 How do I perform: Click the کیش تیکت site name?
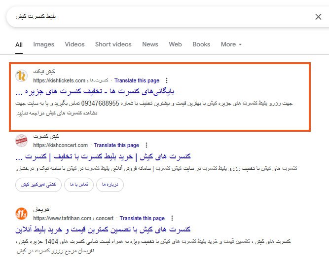44,72
